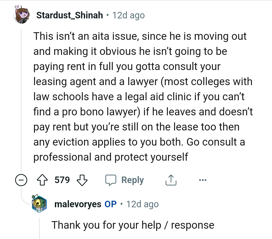Open Stardust_Shinah's profile
Screen dimensions: 272x239
[x=70, y=15]
